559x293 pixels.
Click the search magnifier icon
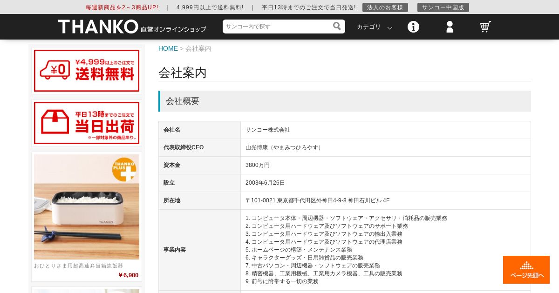337,26
